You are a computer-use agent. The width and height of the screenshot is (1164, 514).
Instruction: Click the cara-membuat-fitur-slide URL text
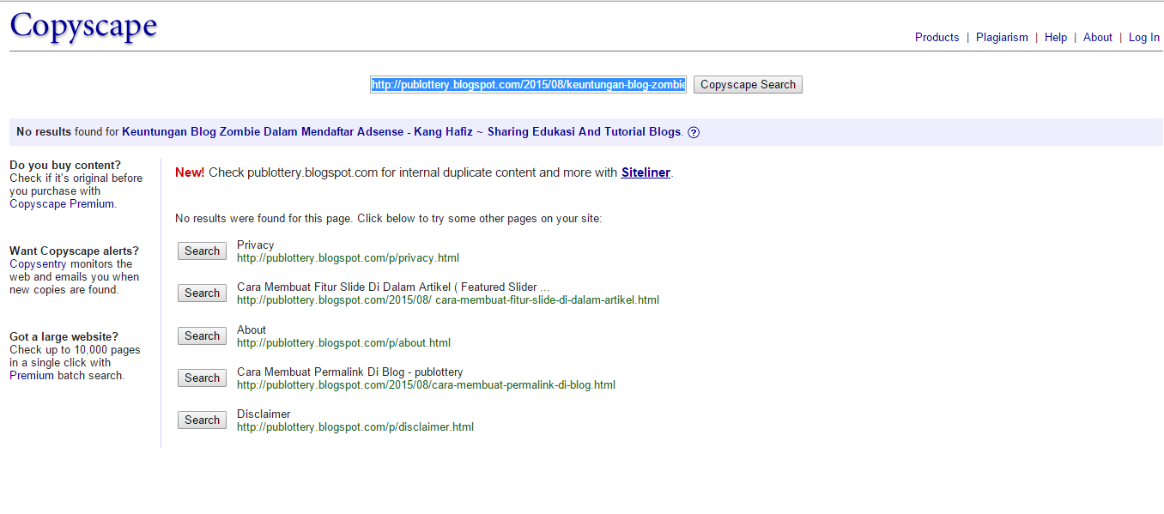pos(448,300)
